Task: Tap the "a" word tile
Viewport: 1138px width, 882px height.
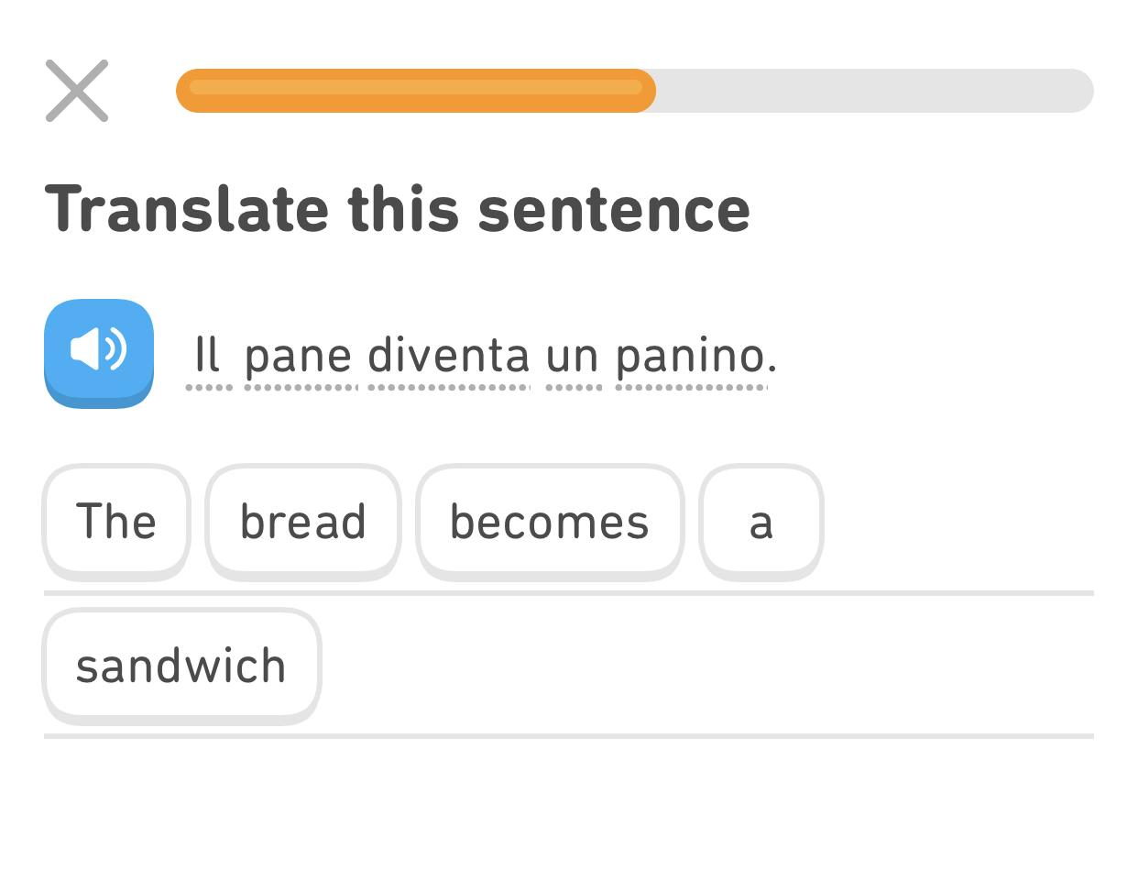Action: pos(761,522)
